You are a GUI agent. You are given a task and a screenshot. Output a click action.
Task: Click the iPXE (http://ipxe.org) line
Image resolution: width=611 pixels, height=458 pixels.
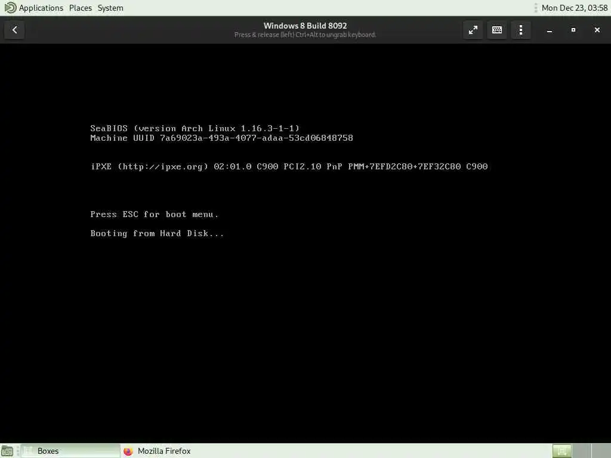[289, 167]
